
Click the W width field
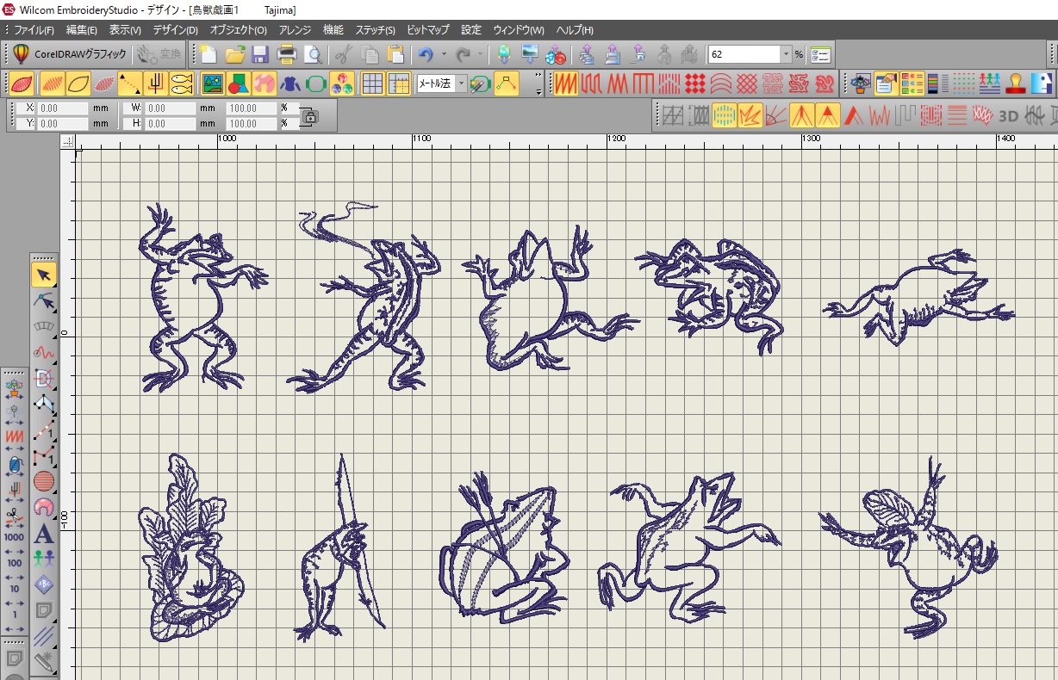pos(170,108)
